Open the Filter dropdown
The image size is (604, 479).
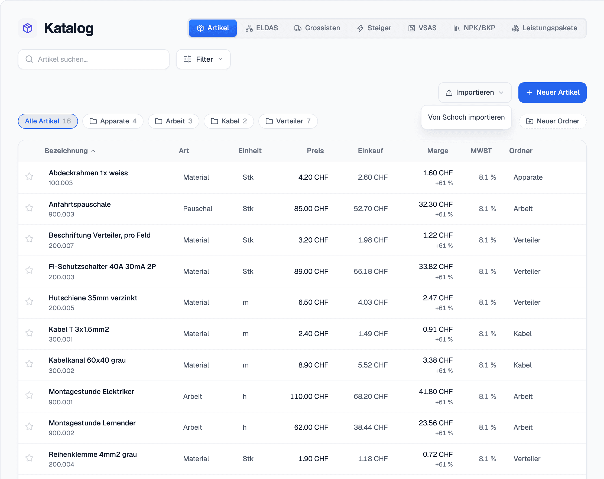coord(203,59)
